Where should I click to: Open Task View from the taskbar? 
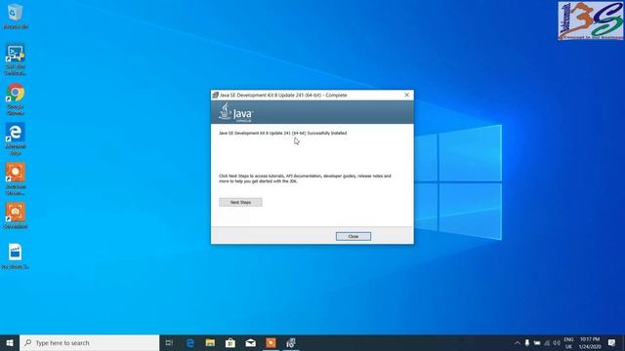tap(169, 342)
